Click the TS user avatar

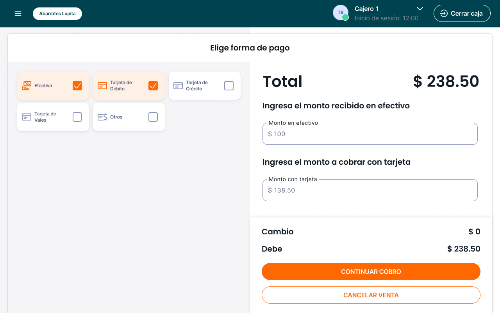point(340,13)
